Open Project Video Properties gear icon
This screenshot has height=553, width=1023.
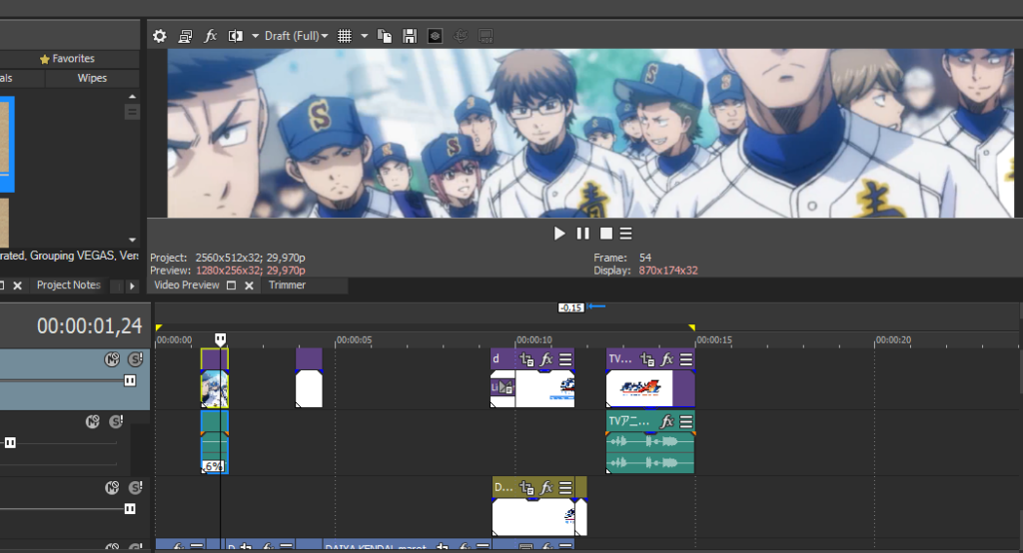pyautogui.click(x=159, y=36)
